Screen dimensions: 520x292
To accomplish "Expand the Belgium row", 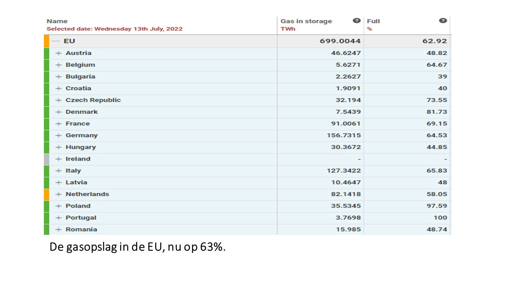I will pos(58,65).
